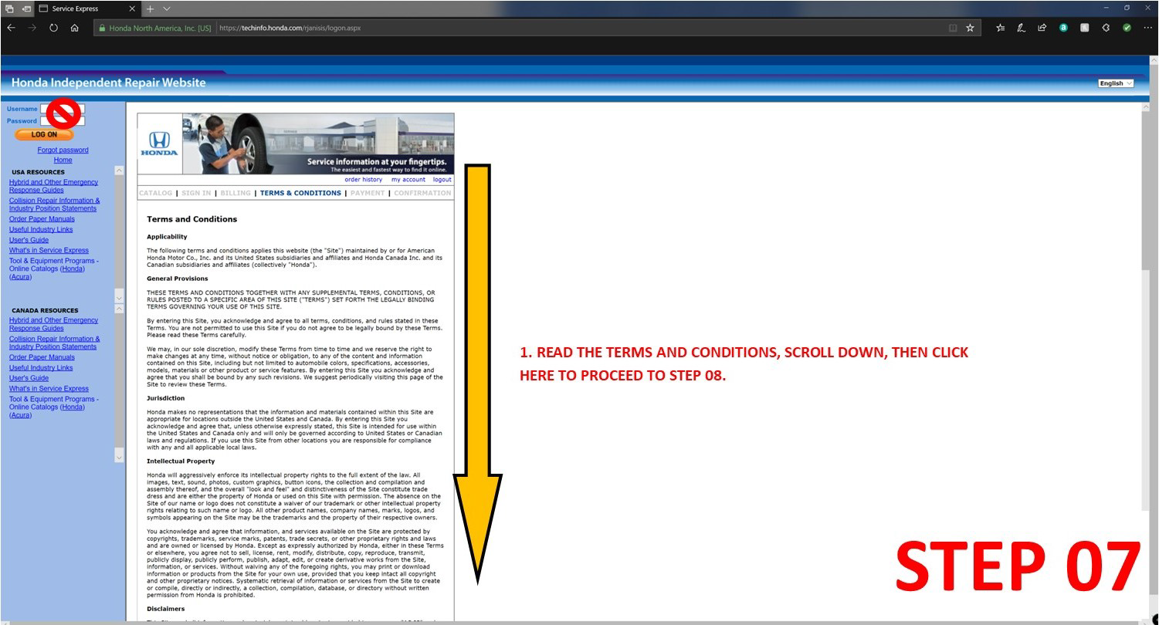Screen dimensions: 1159x625
Task: Open the green checkmark browser extension
Action: (1127, 28)
